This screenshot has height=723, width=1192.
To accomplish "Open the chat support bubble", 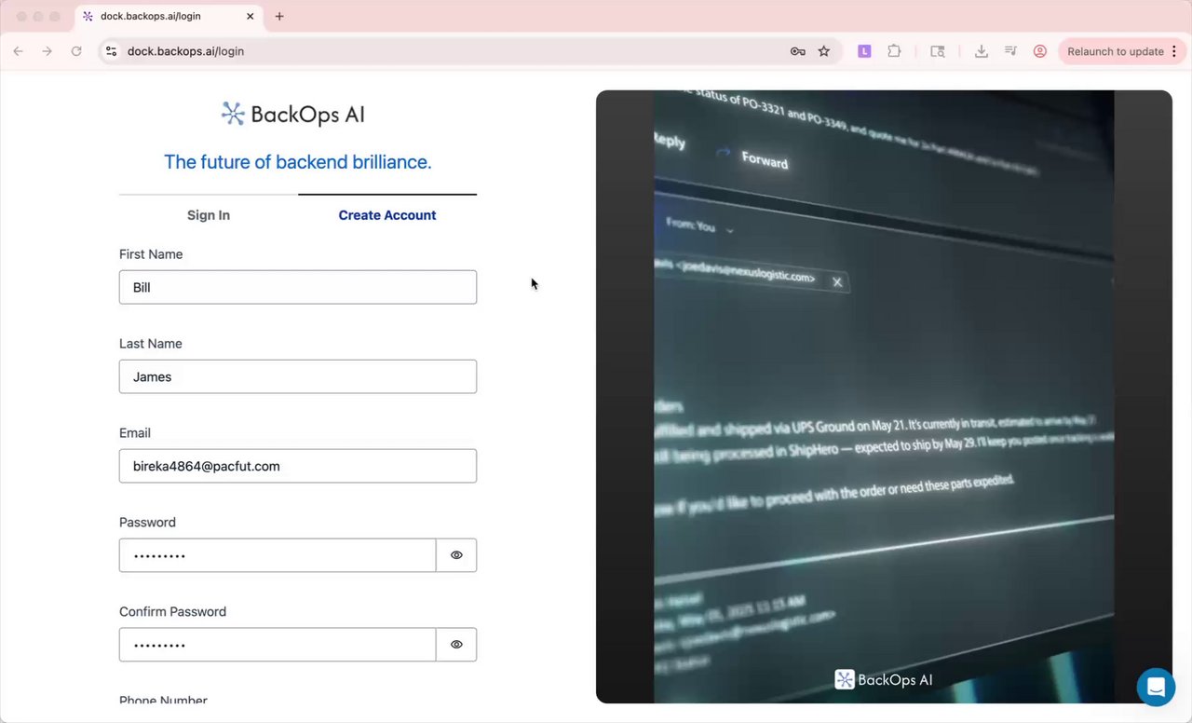I will 1156,688.
